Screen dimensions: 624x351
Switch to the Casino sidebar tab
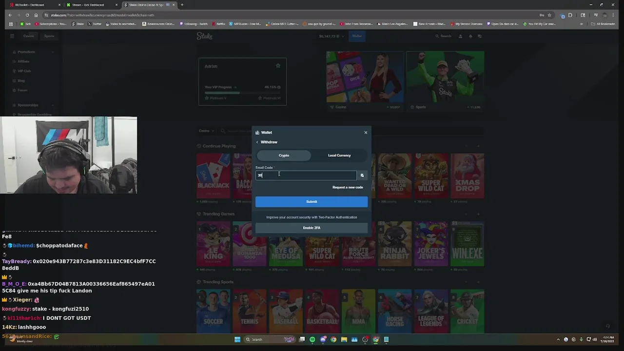coord(29,36)
